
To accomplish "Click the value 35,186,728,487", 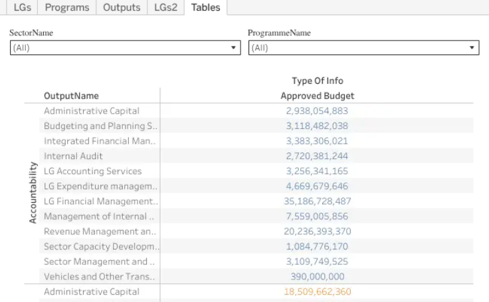I will [317, 201].
